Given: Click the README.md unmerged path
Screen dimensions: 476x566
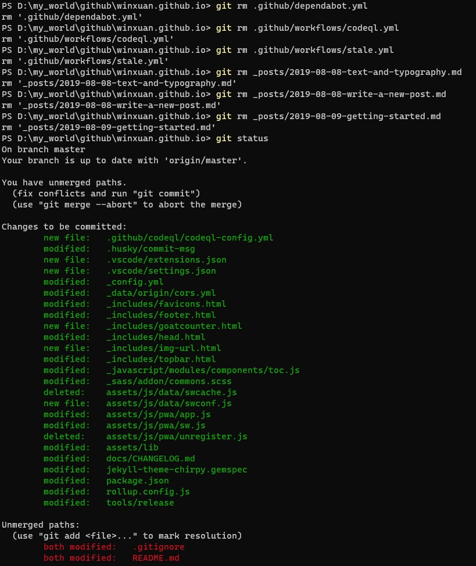Looking at the screenshot, I should pos(156,558).
